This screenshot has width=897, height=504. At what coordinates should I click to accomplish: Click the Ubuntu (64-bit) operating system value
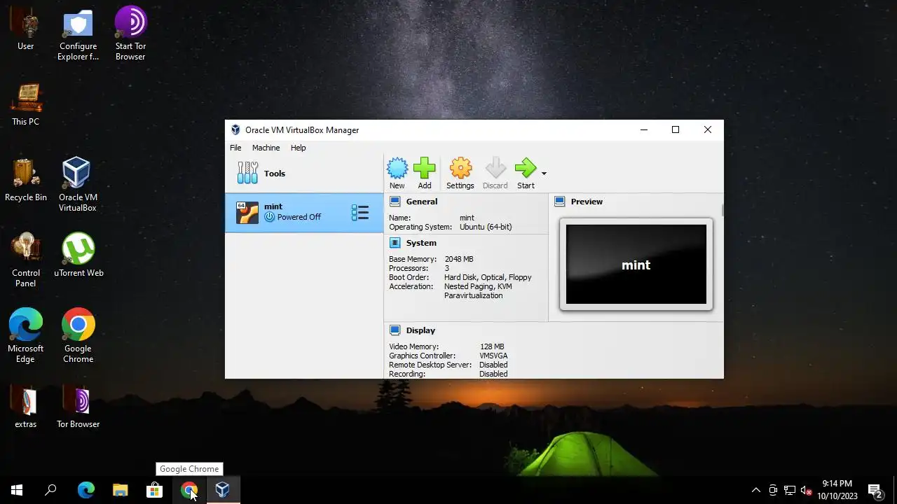point(486,227)
